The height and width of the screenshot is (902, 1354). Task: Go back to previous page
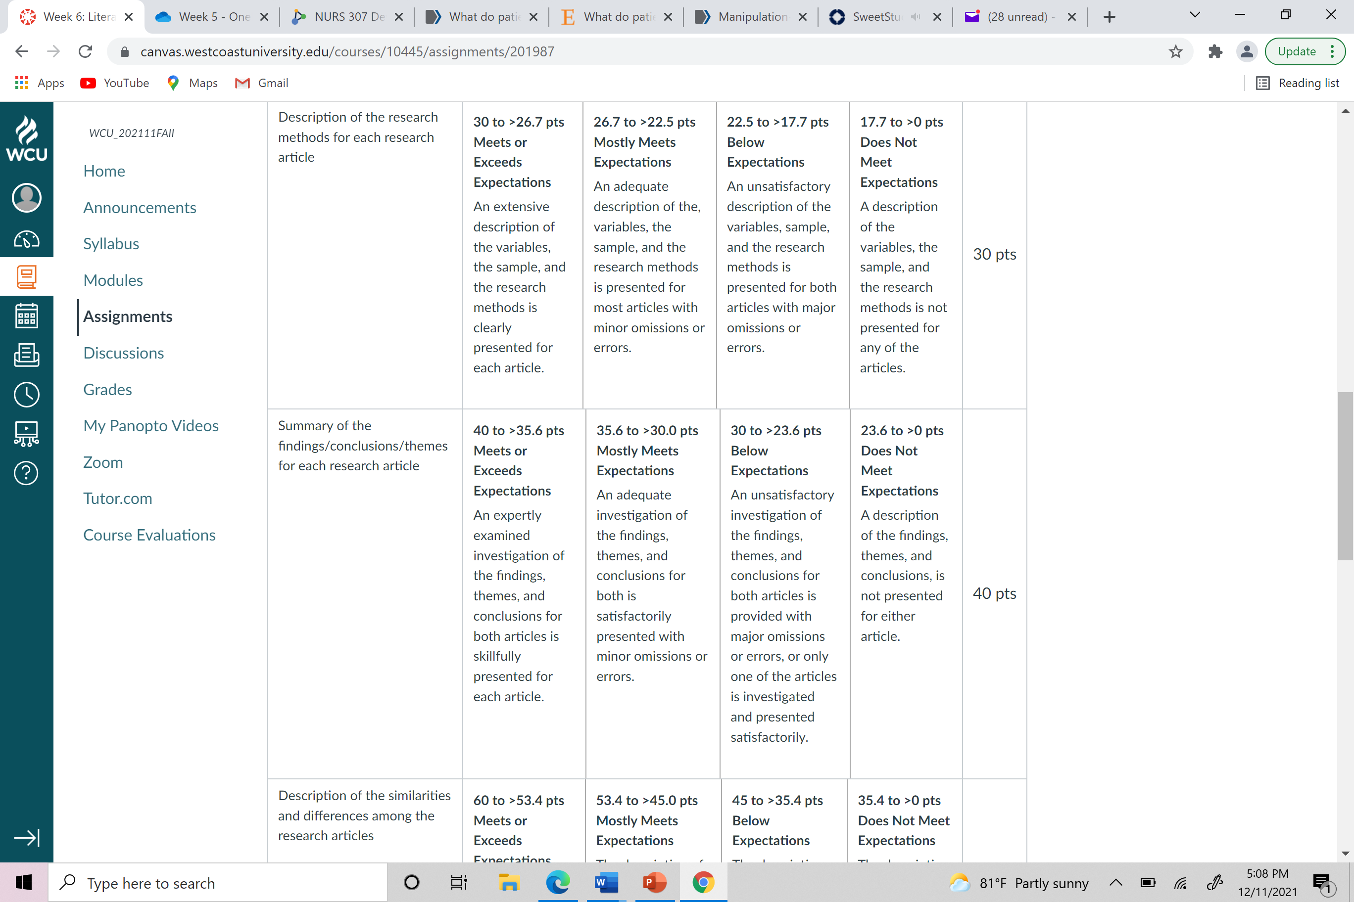coord(22,52)
